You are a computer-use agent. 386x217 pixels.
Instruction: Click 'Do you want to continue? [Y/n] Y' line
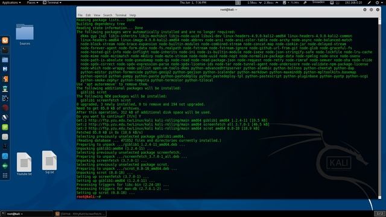pyautogui.click(x=109, y=116)
